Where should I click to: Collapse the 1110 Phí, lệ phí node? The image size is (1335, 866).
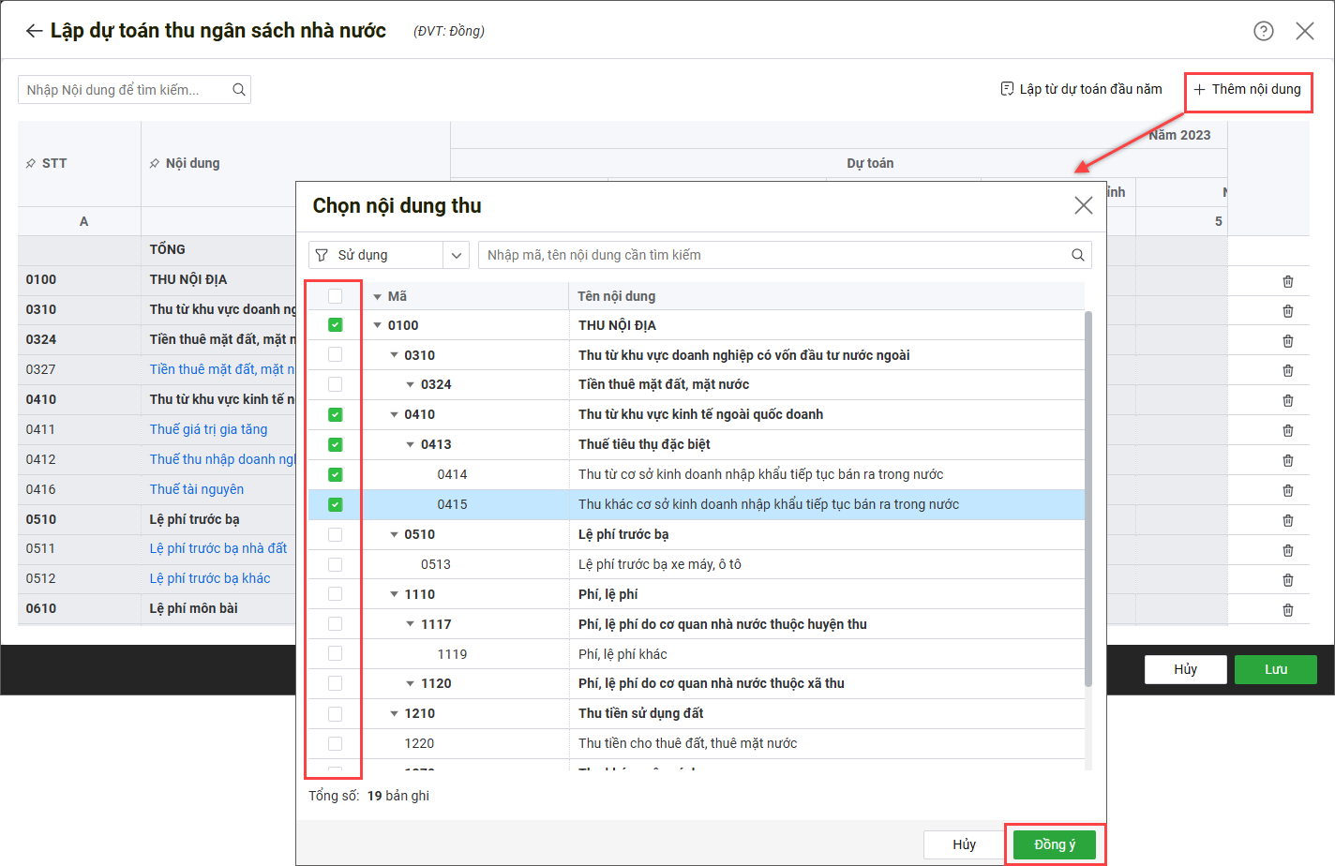point(395,594)
